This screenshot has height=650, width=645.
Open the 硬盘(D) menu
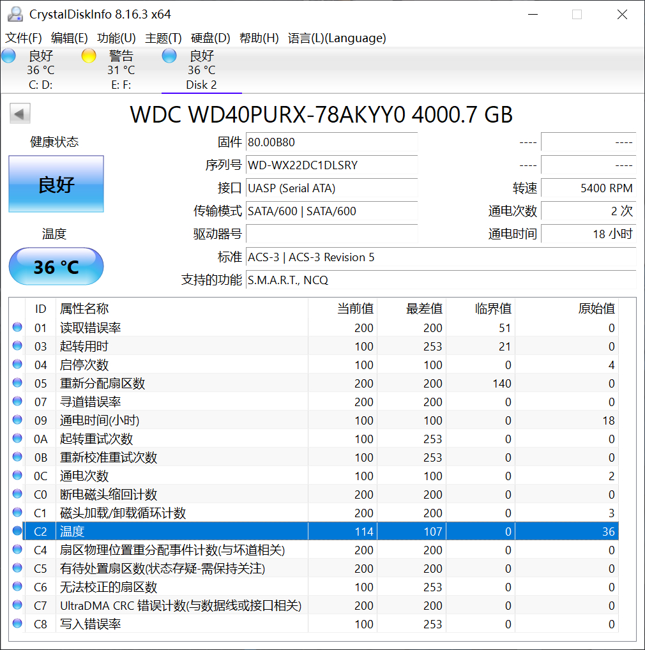tap(211, 38)
